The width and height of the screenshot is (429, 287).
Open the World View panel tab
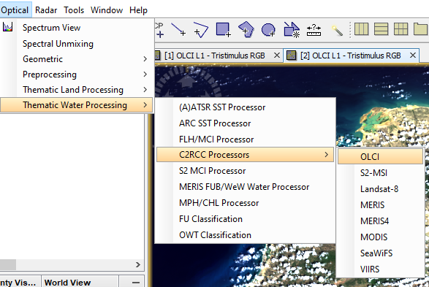pyautogui.click(x=67, y=283)
